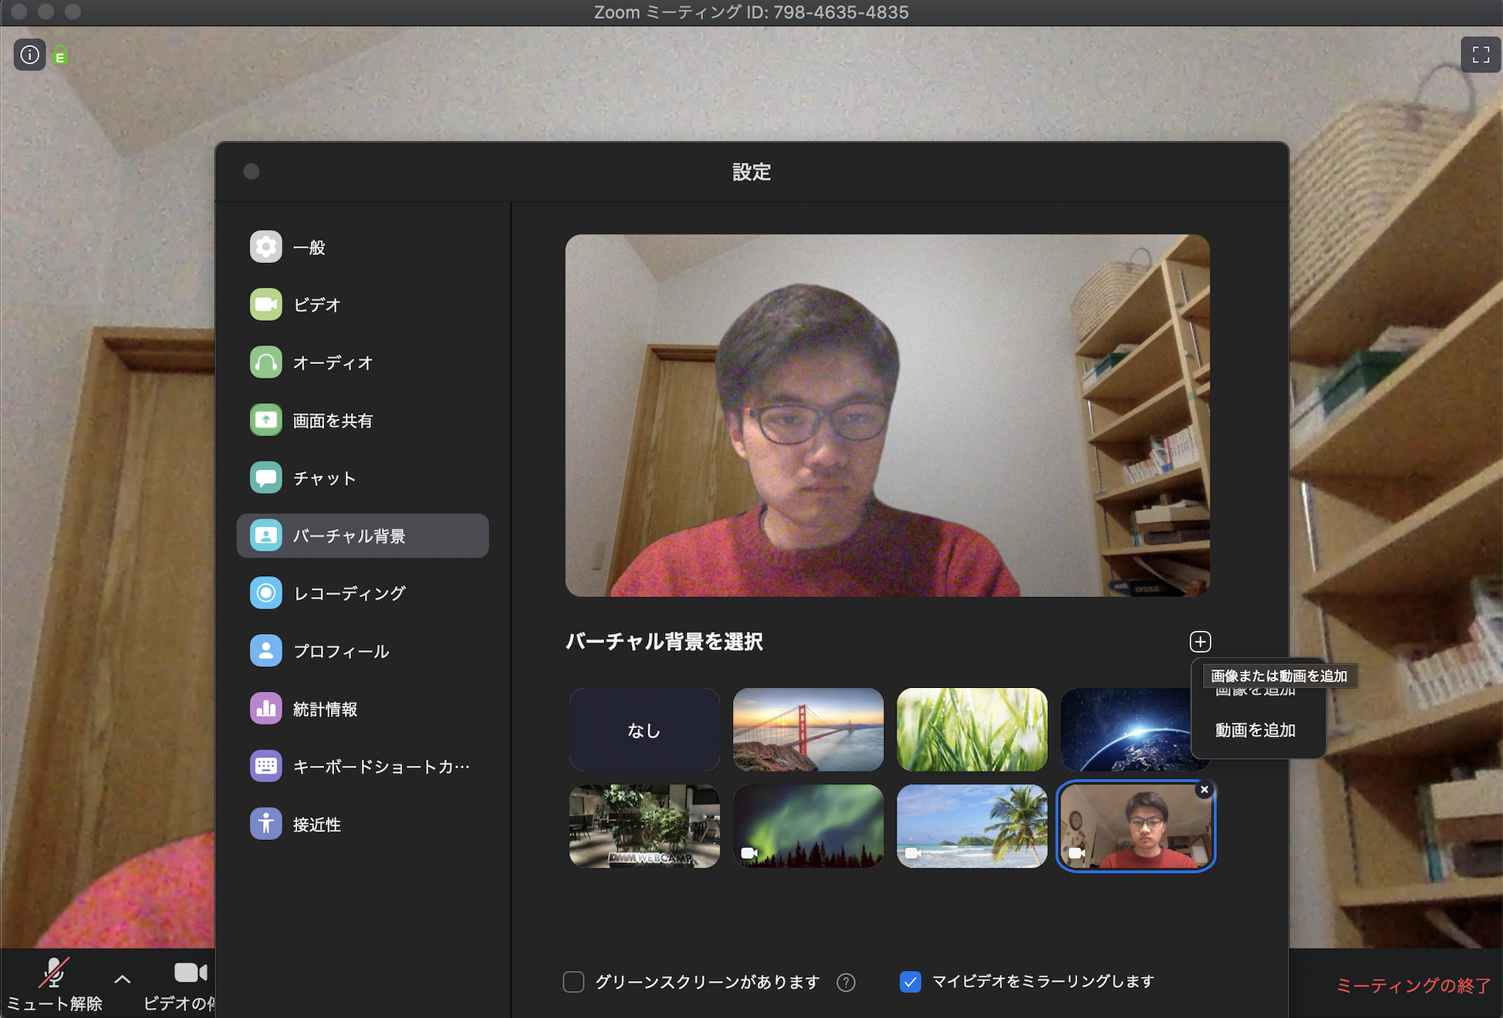Choose 動画を追加 from the popup menu
The height and width of the screenshot is (1018, 1503).
[x=1255, y=730]
